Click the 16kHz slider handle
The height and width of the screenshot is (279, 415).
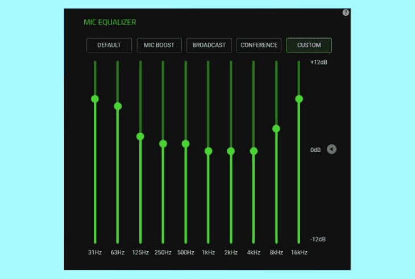tap(299, 99)
